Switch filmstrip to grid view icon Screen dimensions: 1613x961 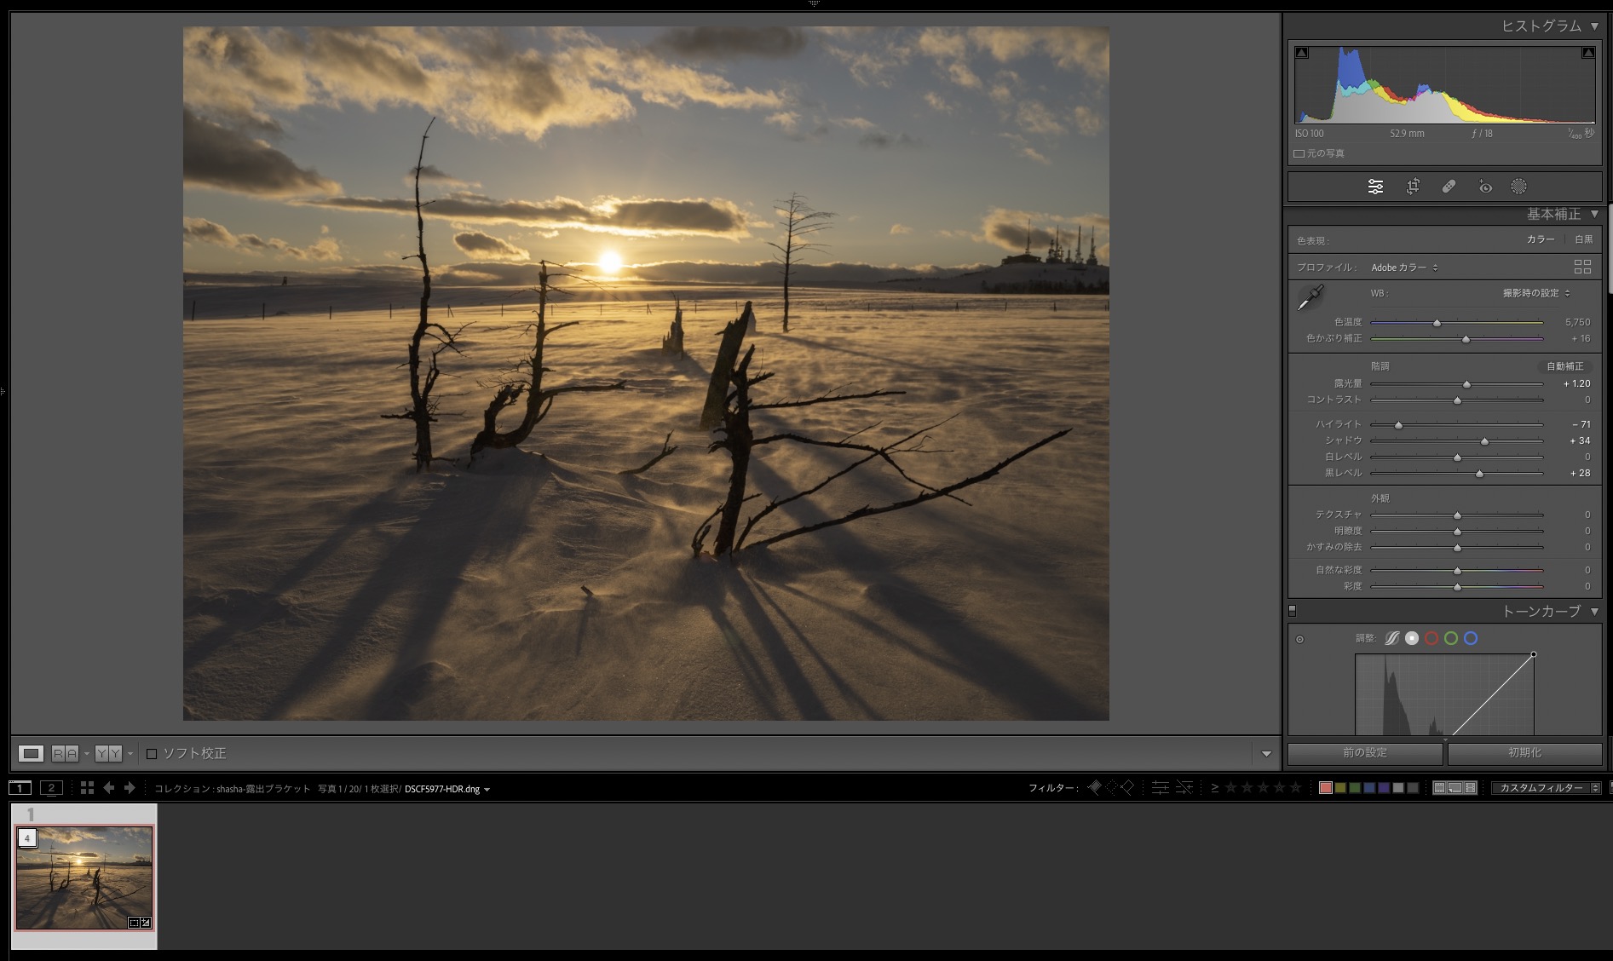pos(87,788)
